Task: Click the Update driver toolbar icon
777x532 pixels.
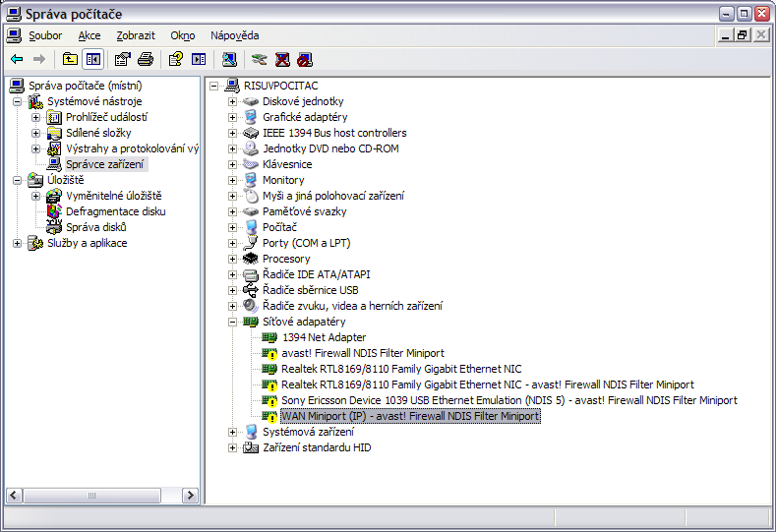Action: (260, 59)
